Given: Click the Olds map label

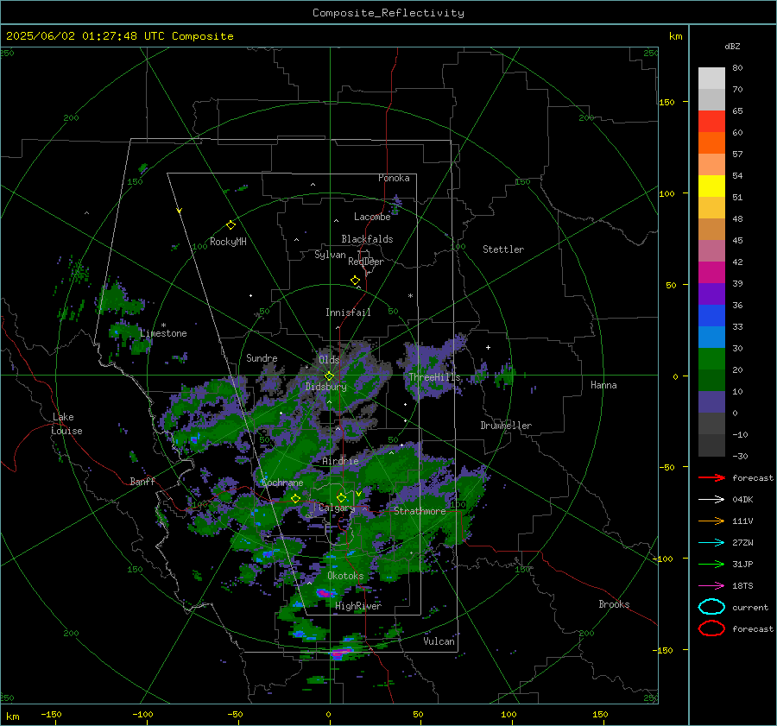Looking at the screenshot, I should pos(329,360).
